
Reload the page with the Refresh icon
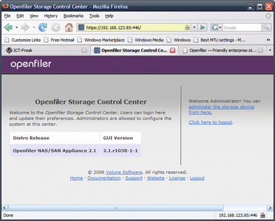[43, 27]
